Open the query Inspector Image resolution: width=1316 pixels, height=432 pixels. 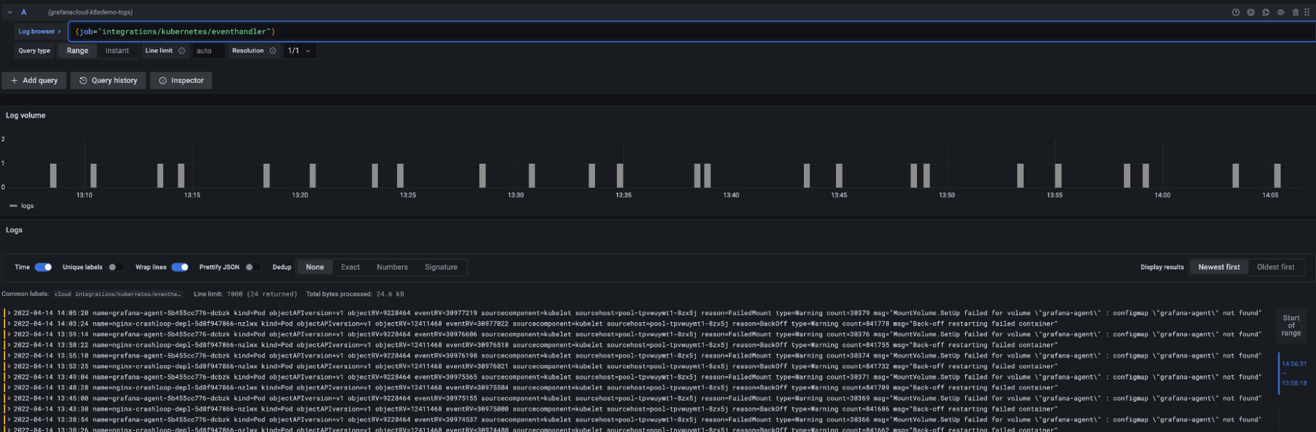click(181, 80)
